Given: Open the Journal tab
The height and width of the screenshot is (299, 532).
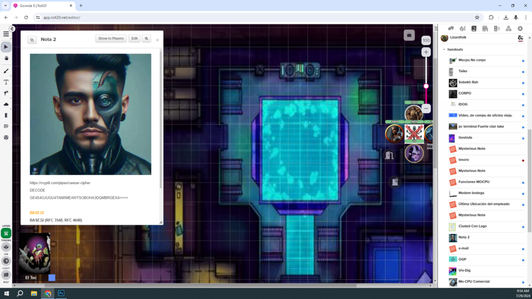Looking at the screenshot, I should click(x=474, y=29).
